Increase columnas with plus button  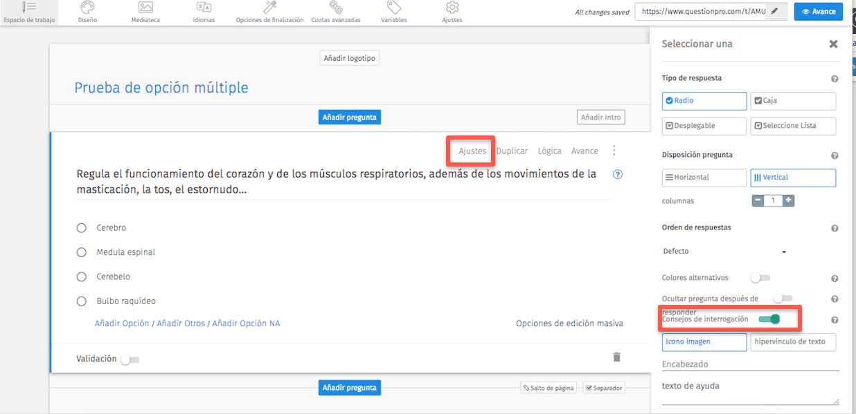788,200
